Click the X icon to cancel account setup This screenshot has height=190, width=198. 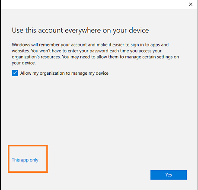(191, 4)
